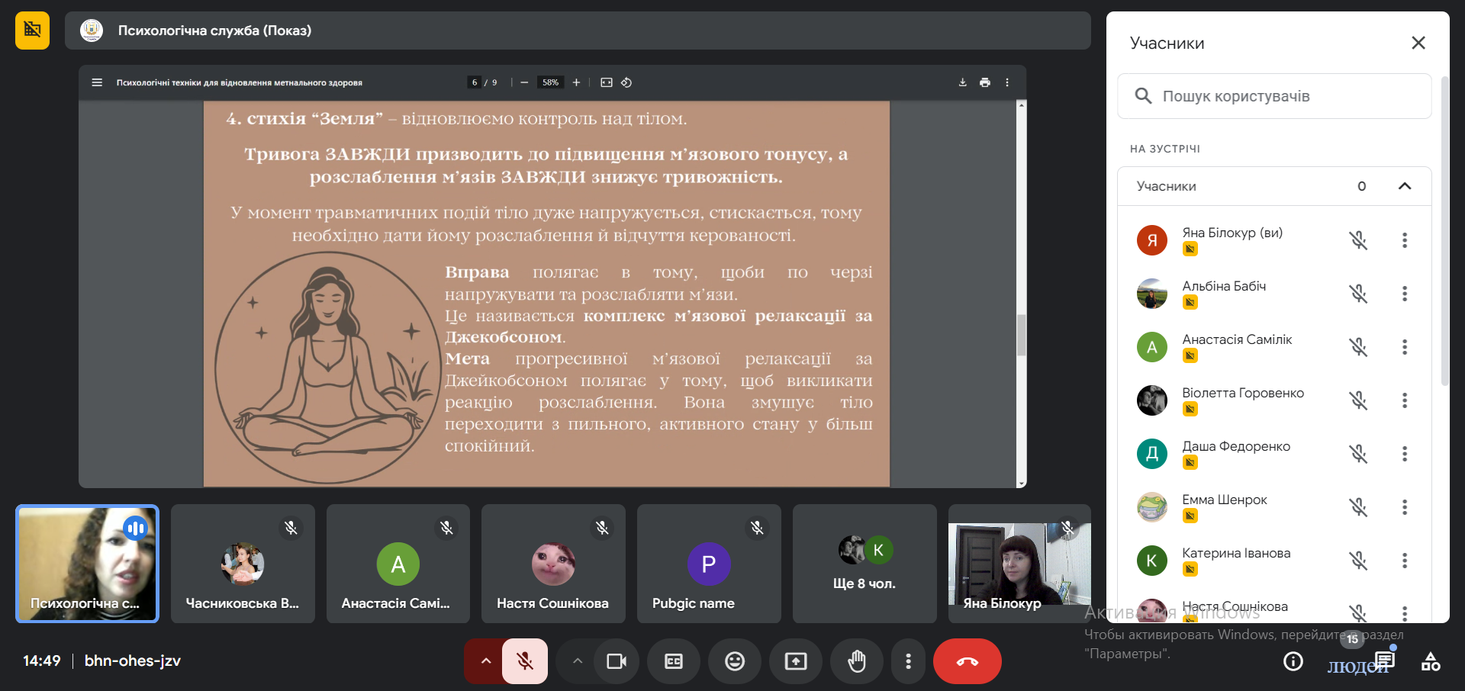Rotate the PDF page counterclockwise

(626, 82)
